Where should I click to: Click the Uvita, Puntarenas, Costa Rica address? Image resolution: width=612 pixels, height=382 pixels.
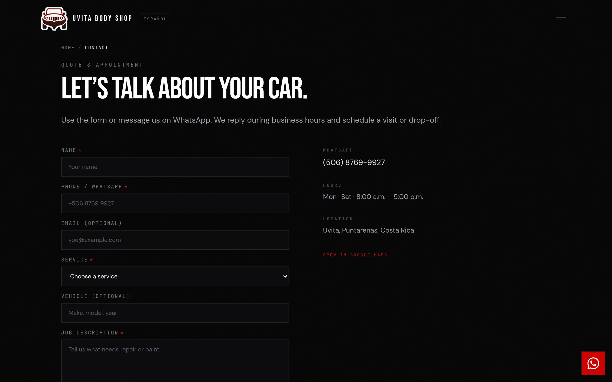tap(368, 230)
